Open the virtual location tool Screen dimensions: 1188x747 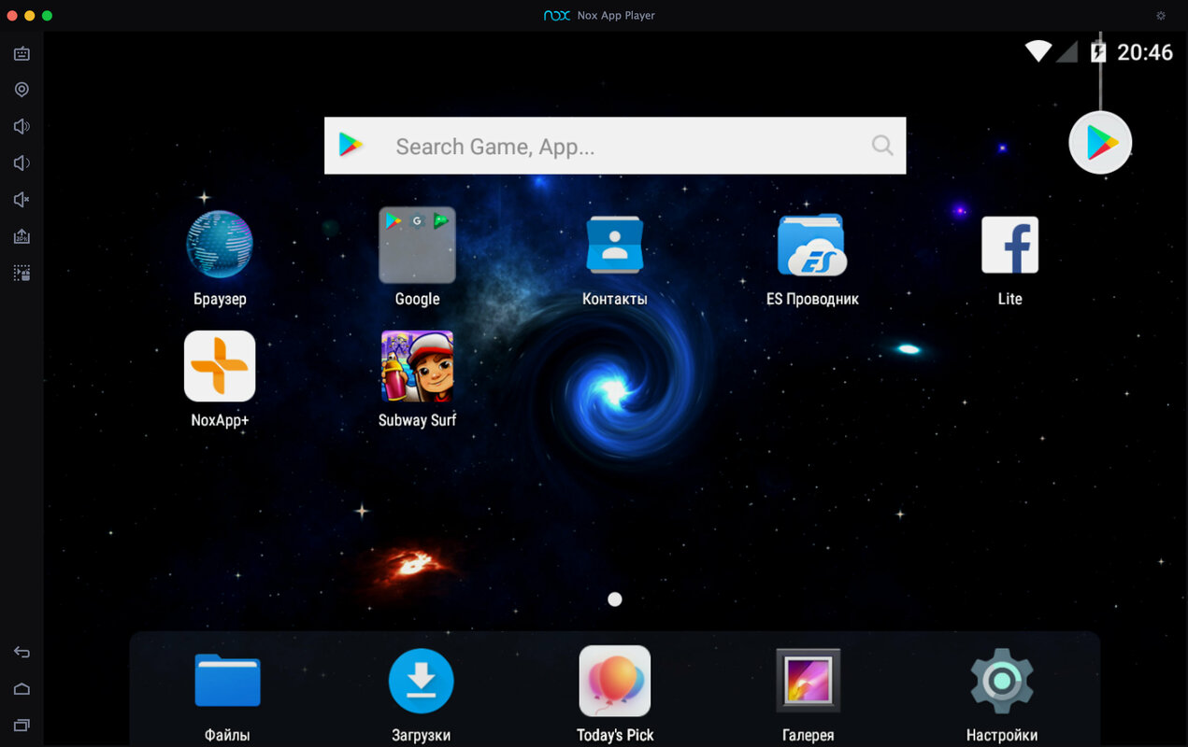click(x=21, y=90)
